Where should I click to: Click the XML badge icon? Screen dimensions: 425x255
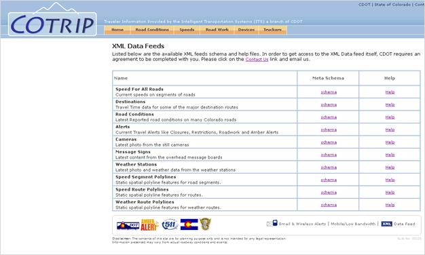386,224
